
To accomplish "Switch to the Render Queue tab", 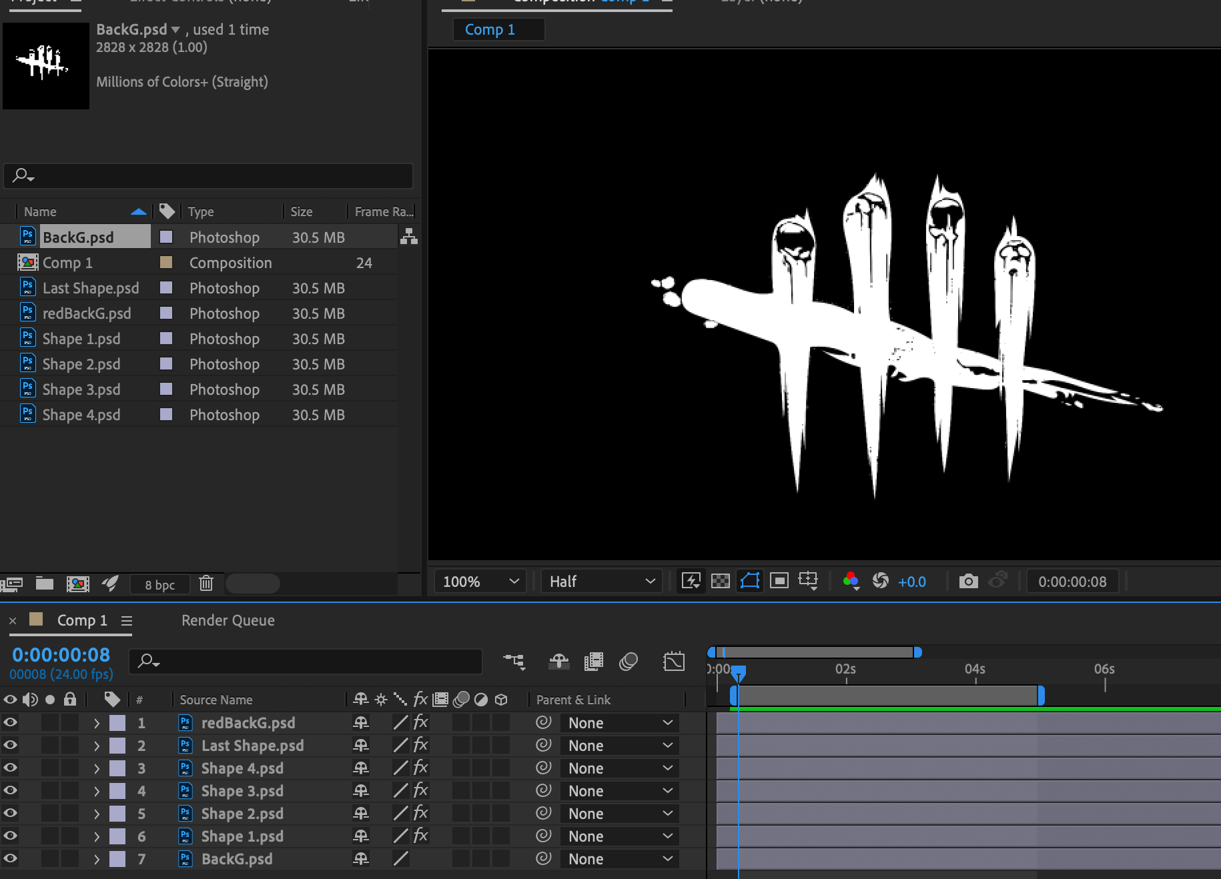I will coord(228,620).
